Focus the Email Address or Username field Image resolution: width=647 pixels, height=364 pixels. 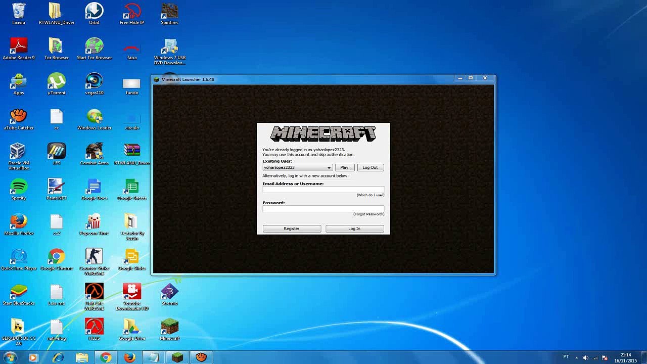323,190
